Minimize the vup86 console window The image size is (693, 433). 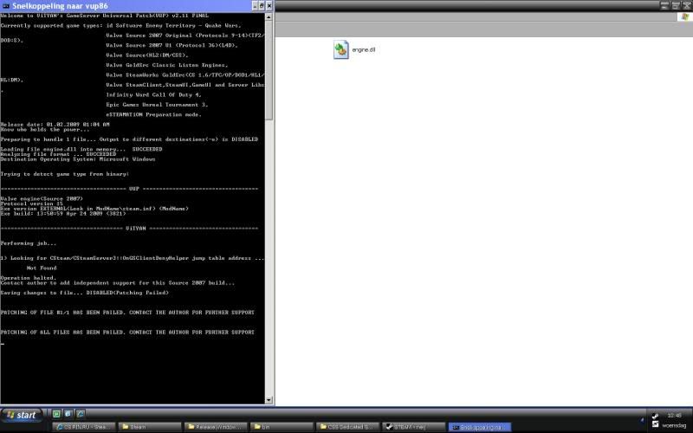(x=255, y=6)
